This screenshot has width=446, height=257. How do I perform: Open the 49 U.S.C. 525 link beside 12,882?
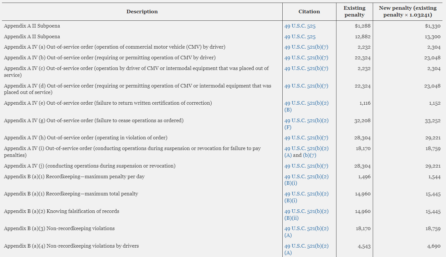300,37
